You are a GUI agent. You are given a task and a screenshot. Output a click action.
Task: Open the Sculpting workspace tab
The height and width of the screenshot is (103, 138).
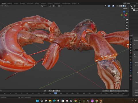(16, 4)
